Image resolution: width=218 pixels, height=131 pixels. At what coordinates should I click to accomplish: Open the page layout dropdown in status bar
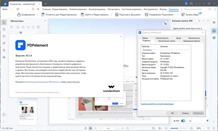(154, 128)
